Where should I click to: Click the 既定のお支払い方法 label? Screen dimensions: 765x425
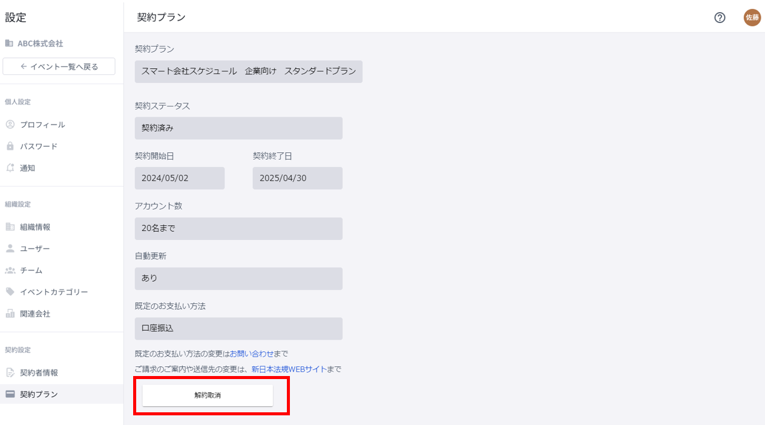[170, 306]
